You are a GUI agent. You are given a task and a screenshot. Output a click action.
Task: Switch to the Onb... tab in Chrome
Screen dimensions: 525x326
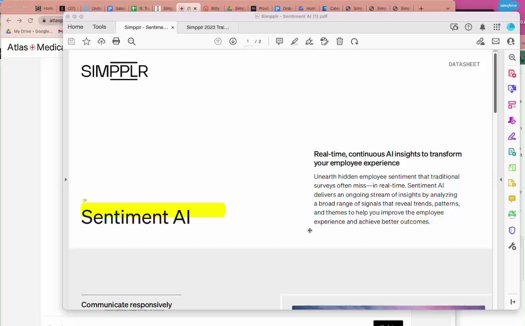pyautogui.click(x=284, y=8)
